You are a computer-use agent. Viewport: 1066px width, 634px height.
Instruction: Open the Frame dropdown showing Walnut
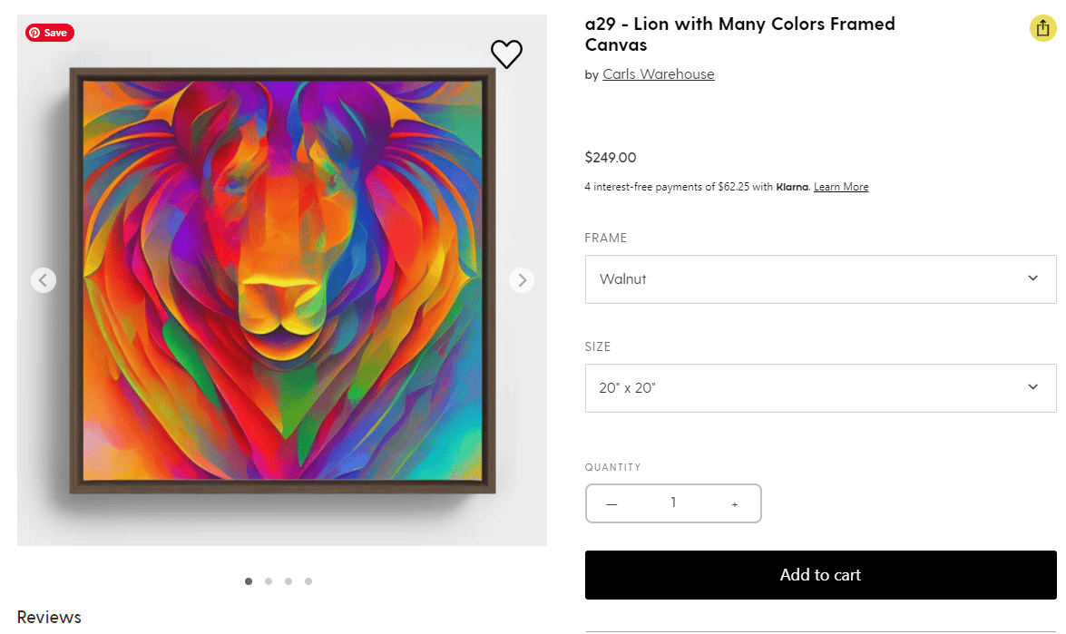click(820, 279)
